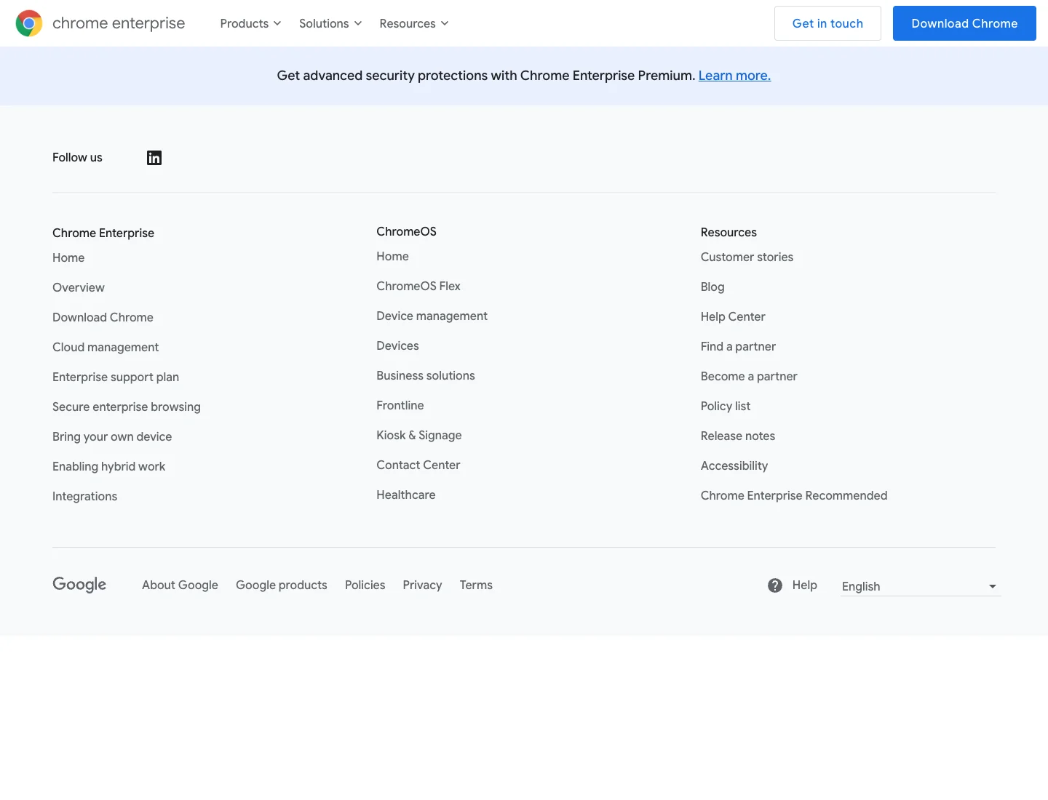This screenshot has width=1048, height=800.
Task: Open Download Chrome footer link
Action: point(103,317)
